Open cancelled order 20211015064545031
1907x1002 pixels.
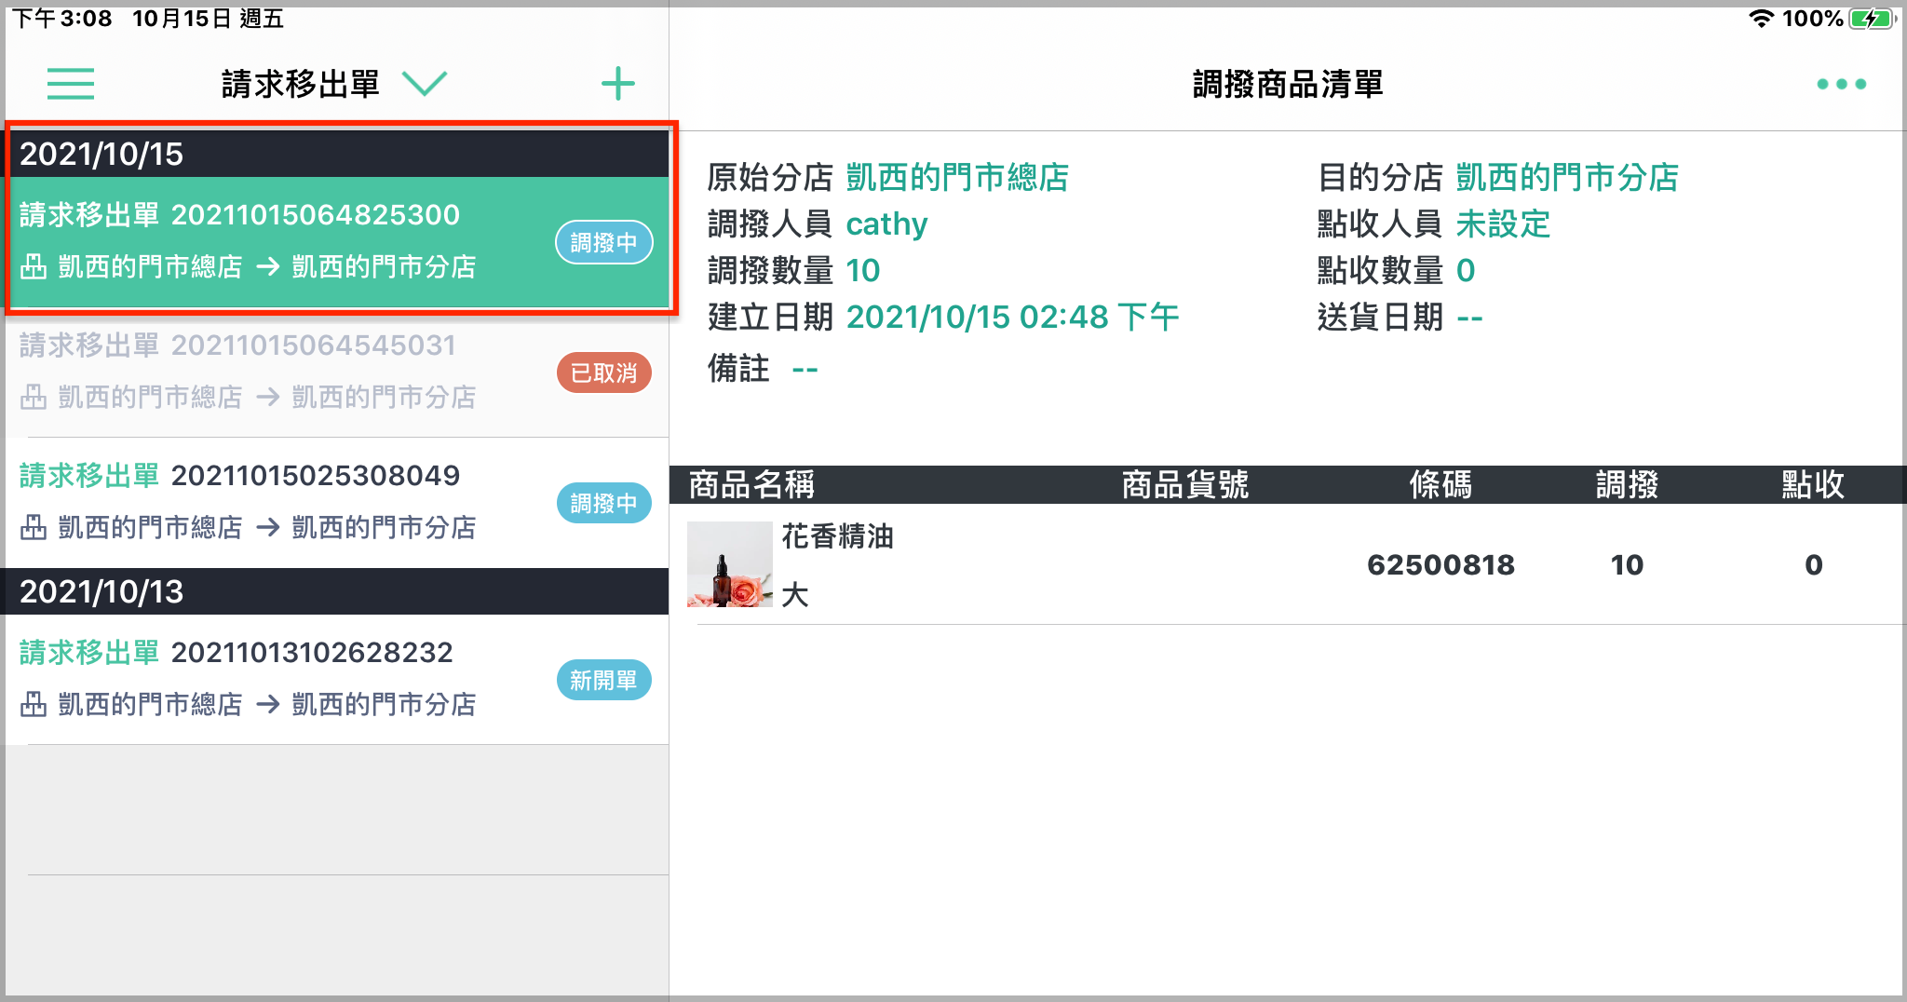(x=337, y=372)
